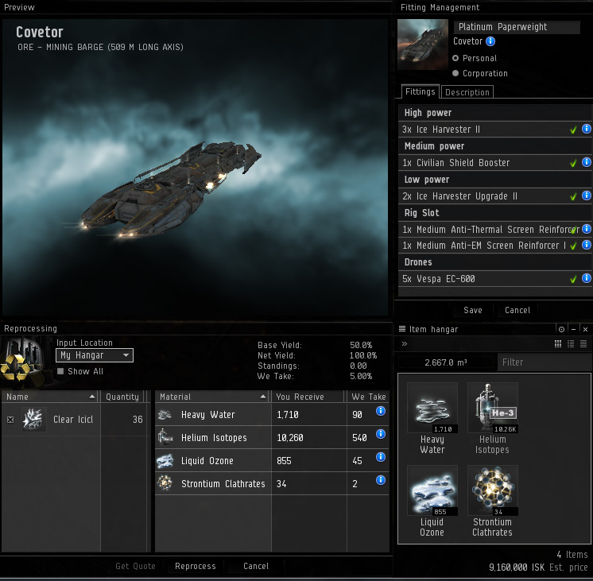Select Heavy Water icon in Item hangar

[x=432, y=408]
